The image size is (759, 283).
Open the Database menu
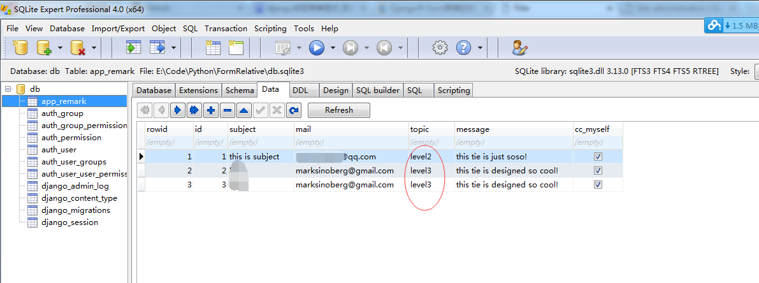point(68,29)
